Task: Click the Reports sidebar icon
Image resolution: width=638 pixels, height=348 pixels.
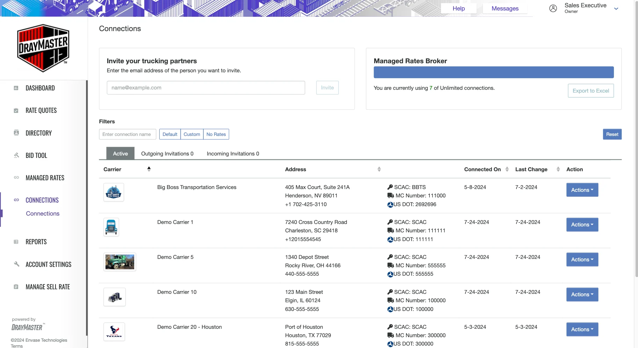Action: coord(16,242)
